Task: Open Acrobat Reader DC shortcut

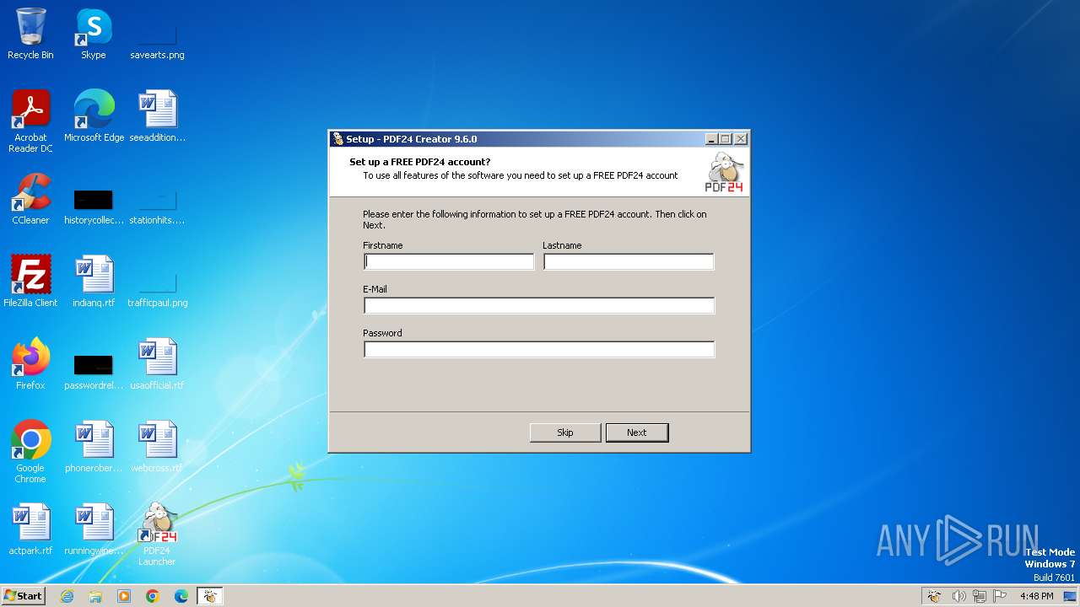Action: 30,121
